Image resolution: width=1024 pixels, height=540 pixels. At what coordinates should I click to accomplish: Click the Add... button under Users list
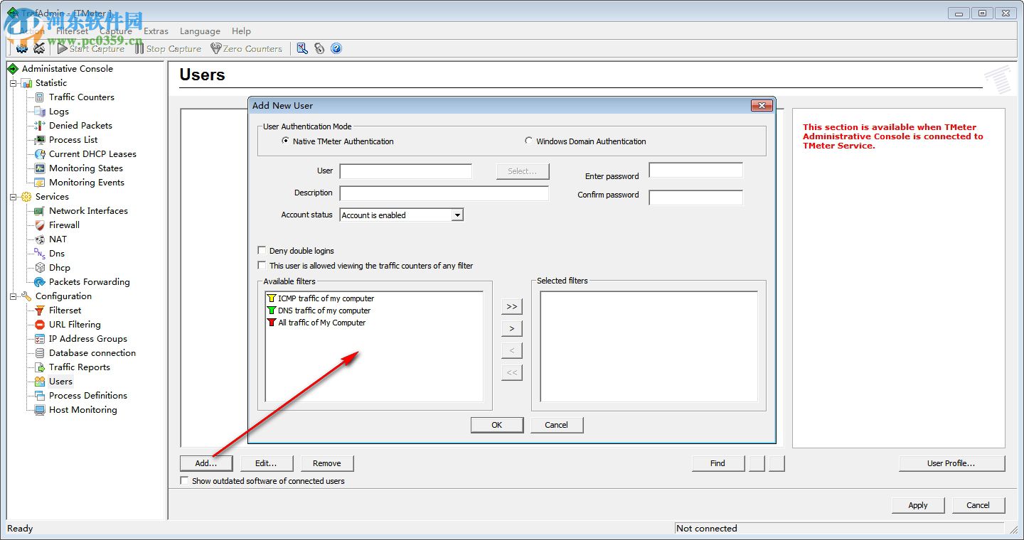(x=206, y=463)
